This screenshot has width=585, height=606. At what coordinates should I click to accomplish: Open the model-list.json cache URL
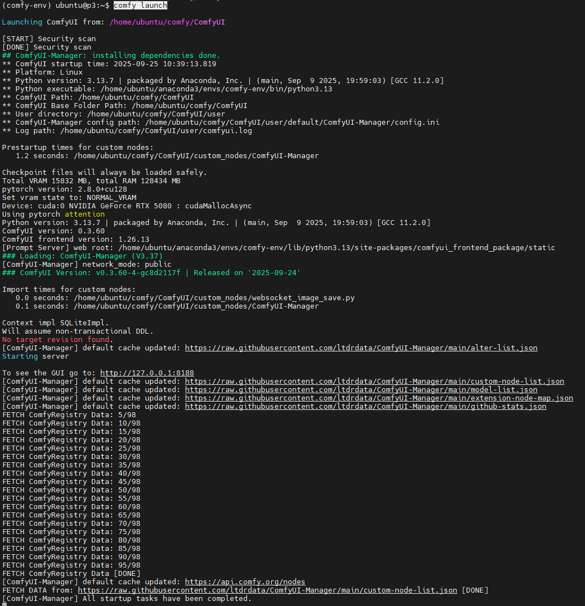click(361, 389)
